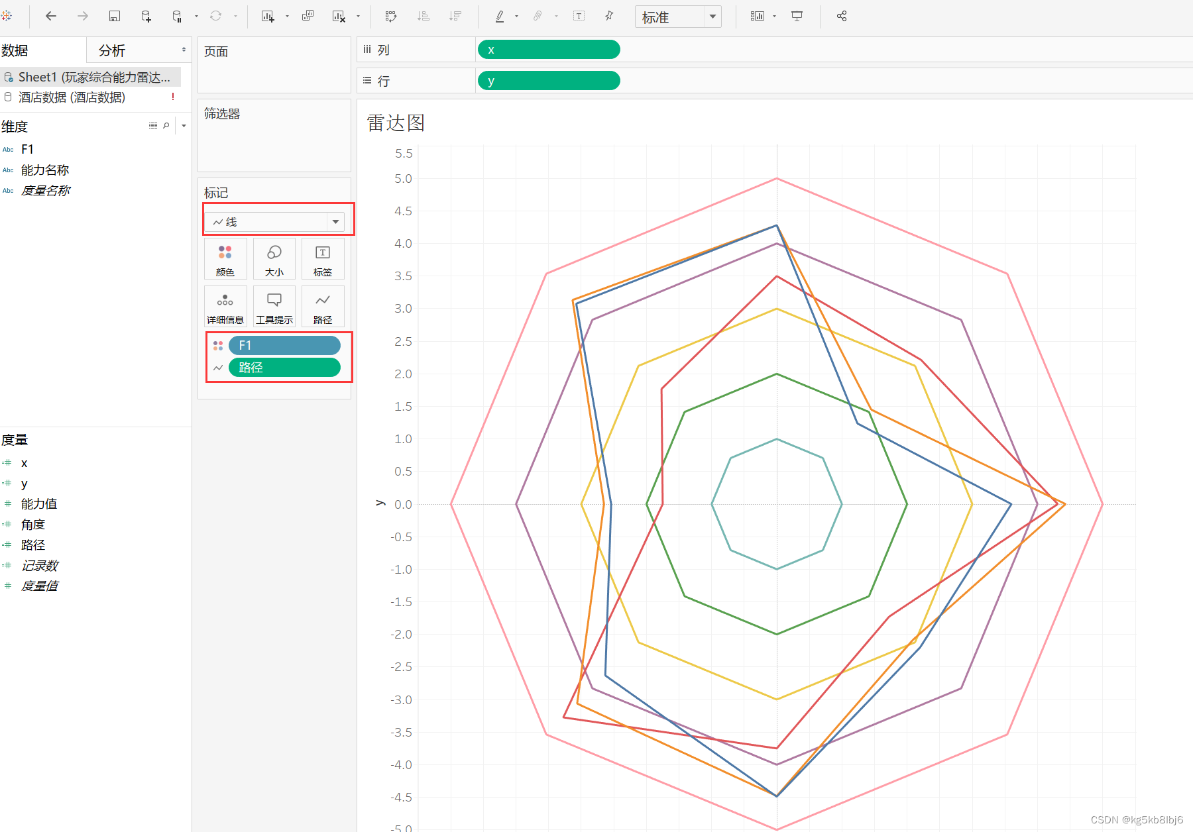Switch to the 数据 tab

15,50
